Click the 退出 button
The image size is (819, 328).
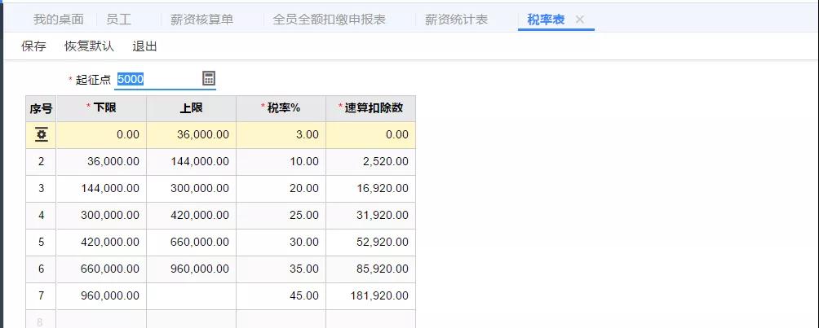click(144, 46)
